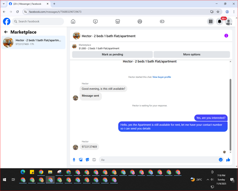Screen dimensions: 238x191
Task: Open Chrome profile icon
Action: [x=227, y=12]
